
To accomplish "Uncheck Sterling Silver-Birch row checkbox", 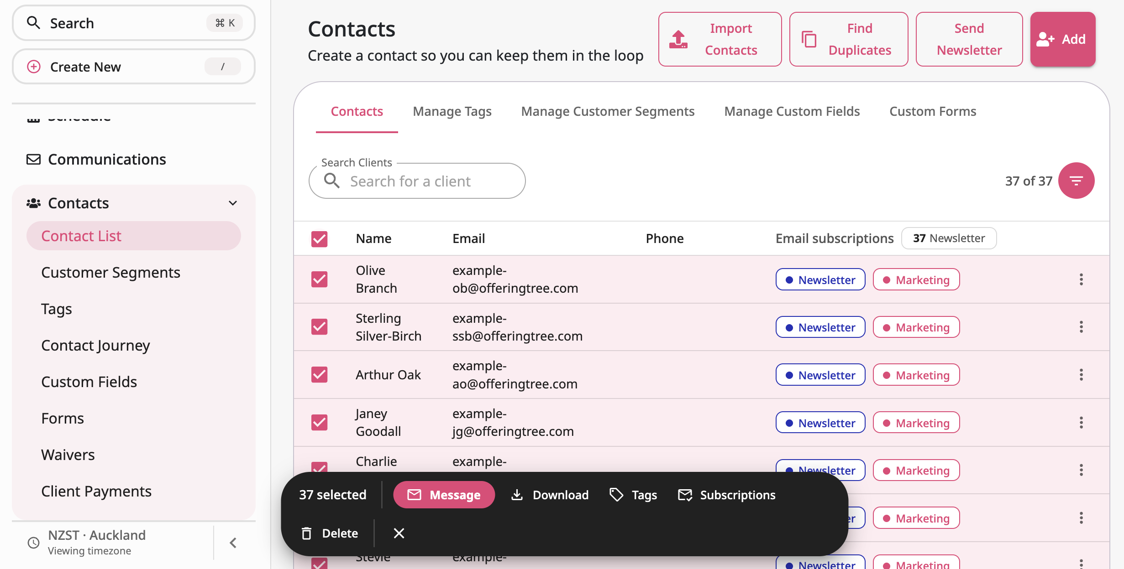I will [320, 326].
